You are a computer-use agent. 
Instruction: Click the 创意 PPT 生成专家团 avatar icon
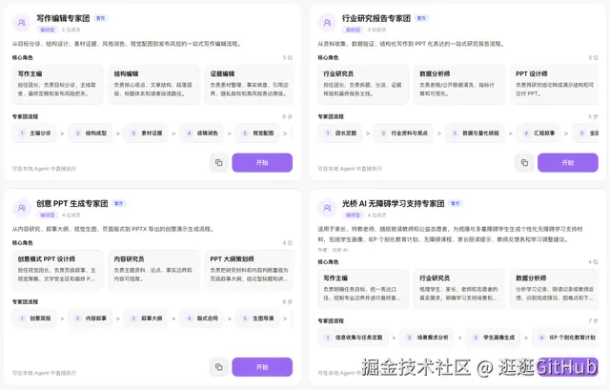pyautogui.click(x=22, y=208)
